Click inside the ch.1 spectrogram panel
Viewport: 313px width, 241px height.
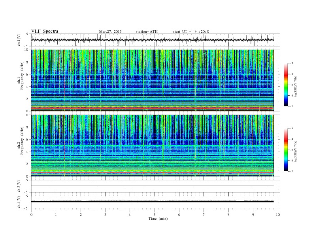152,80
